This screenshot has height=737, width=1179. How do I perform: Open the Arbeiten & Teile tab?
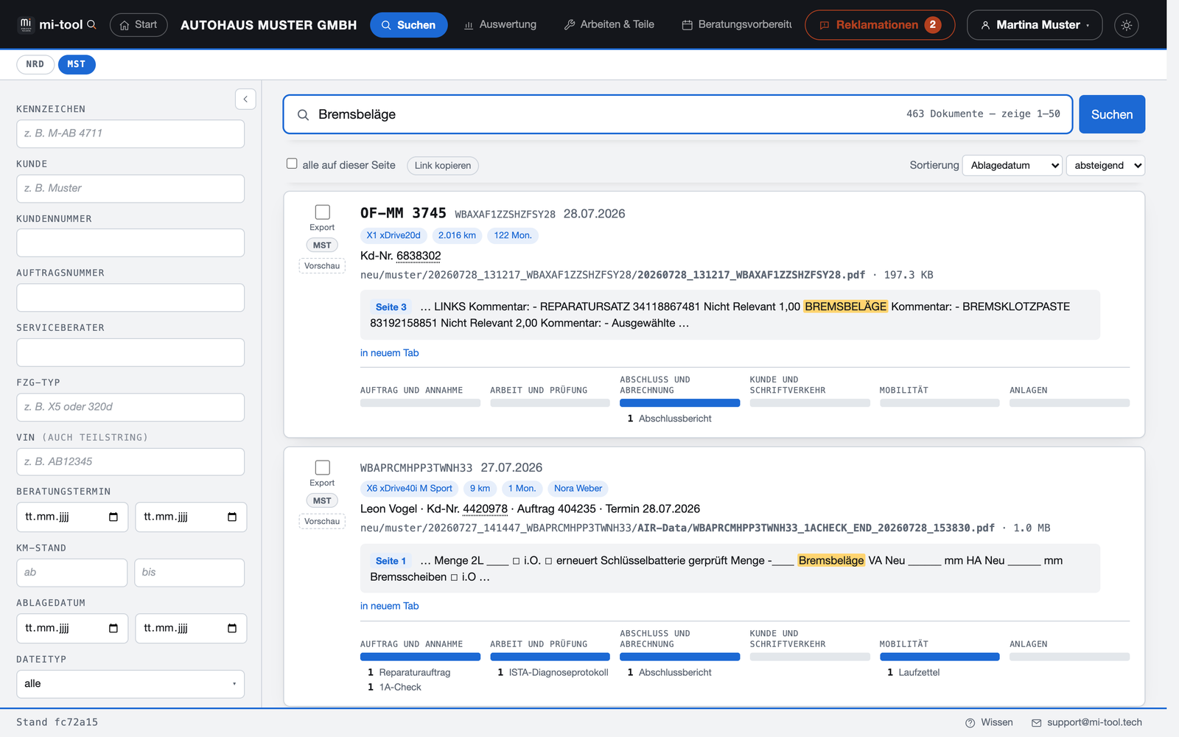[x=609, y=25]
